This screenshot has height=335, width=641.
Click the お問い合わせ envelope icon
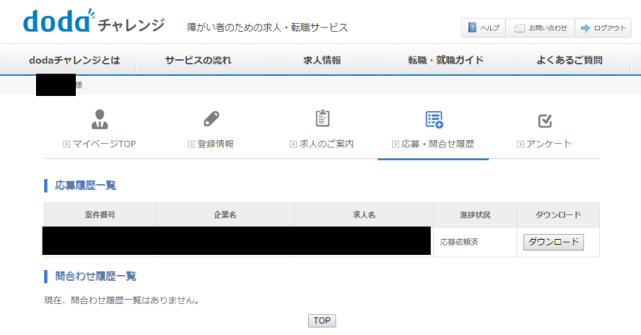tap(519, 27)
